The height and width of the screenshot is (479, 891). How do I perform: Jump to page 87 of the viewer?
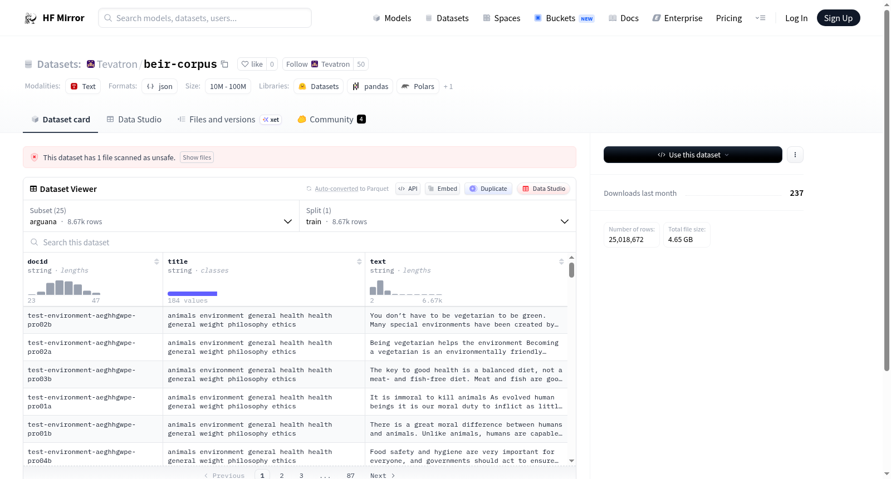coord(350,475)
